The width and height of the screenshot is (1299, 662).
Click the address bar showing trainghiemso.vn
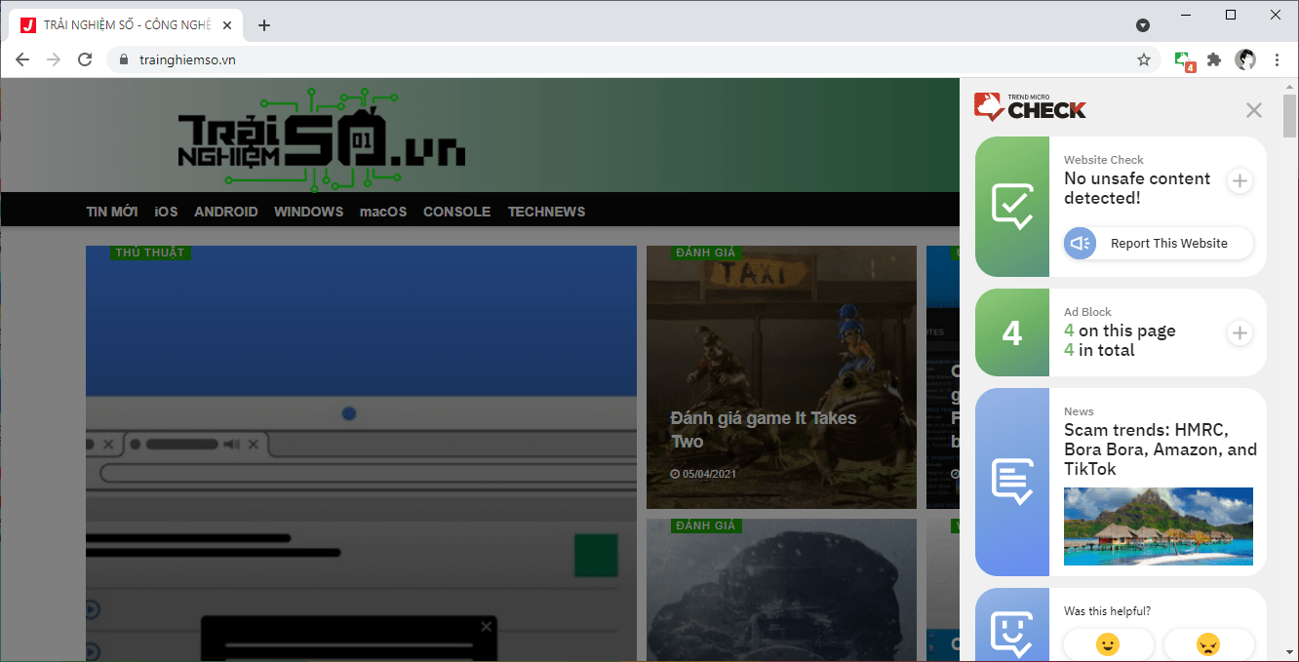(624, 59)
